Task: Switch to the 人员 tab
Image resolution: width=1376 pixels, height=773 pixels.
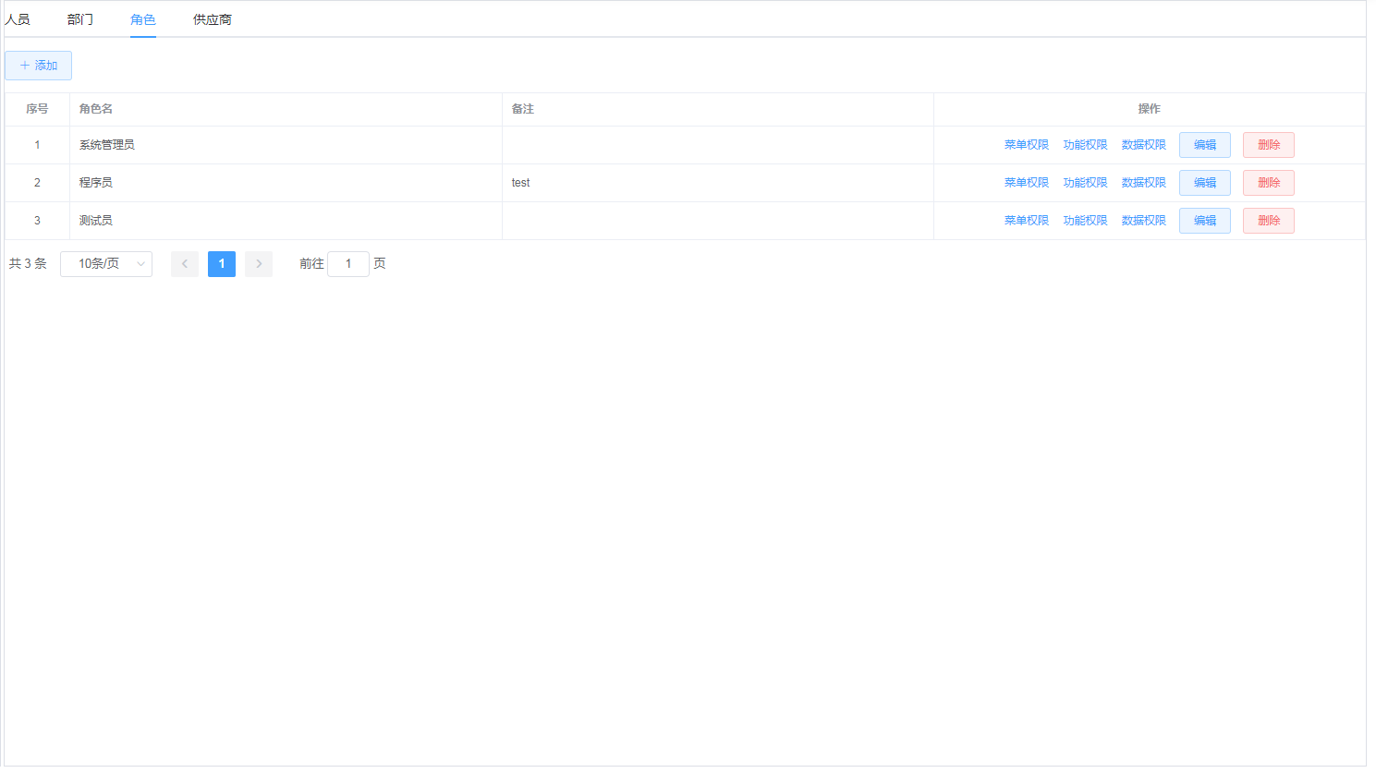Action: point(18,19)
